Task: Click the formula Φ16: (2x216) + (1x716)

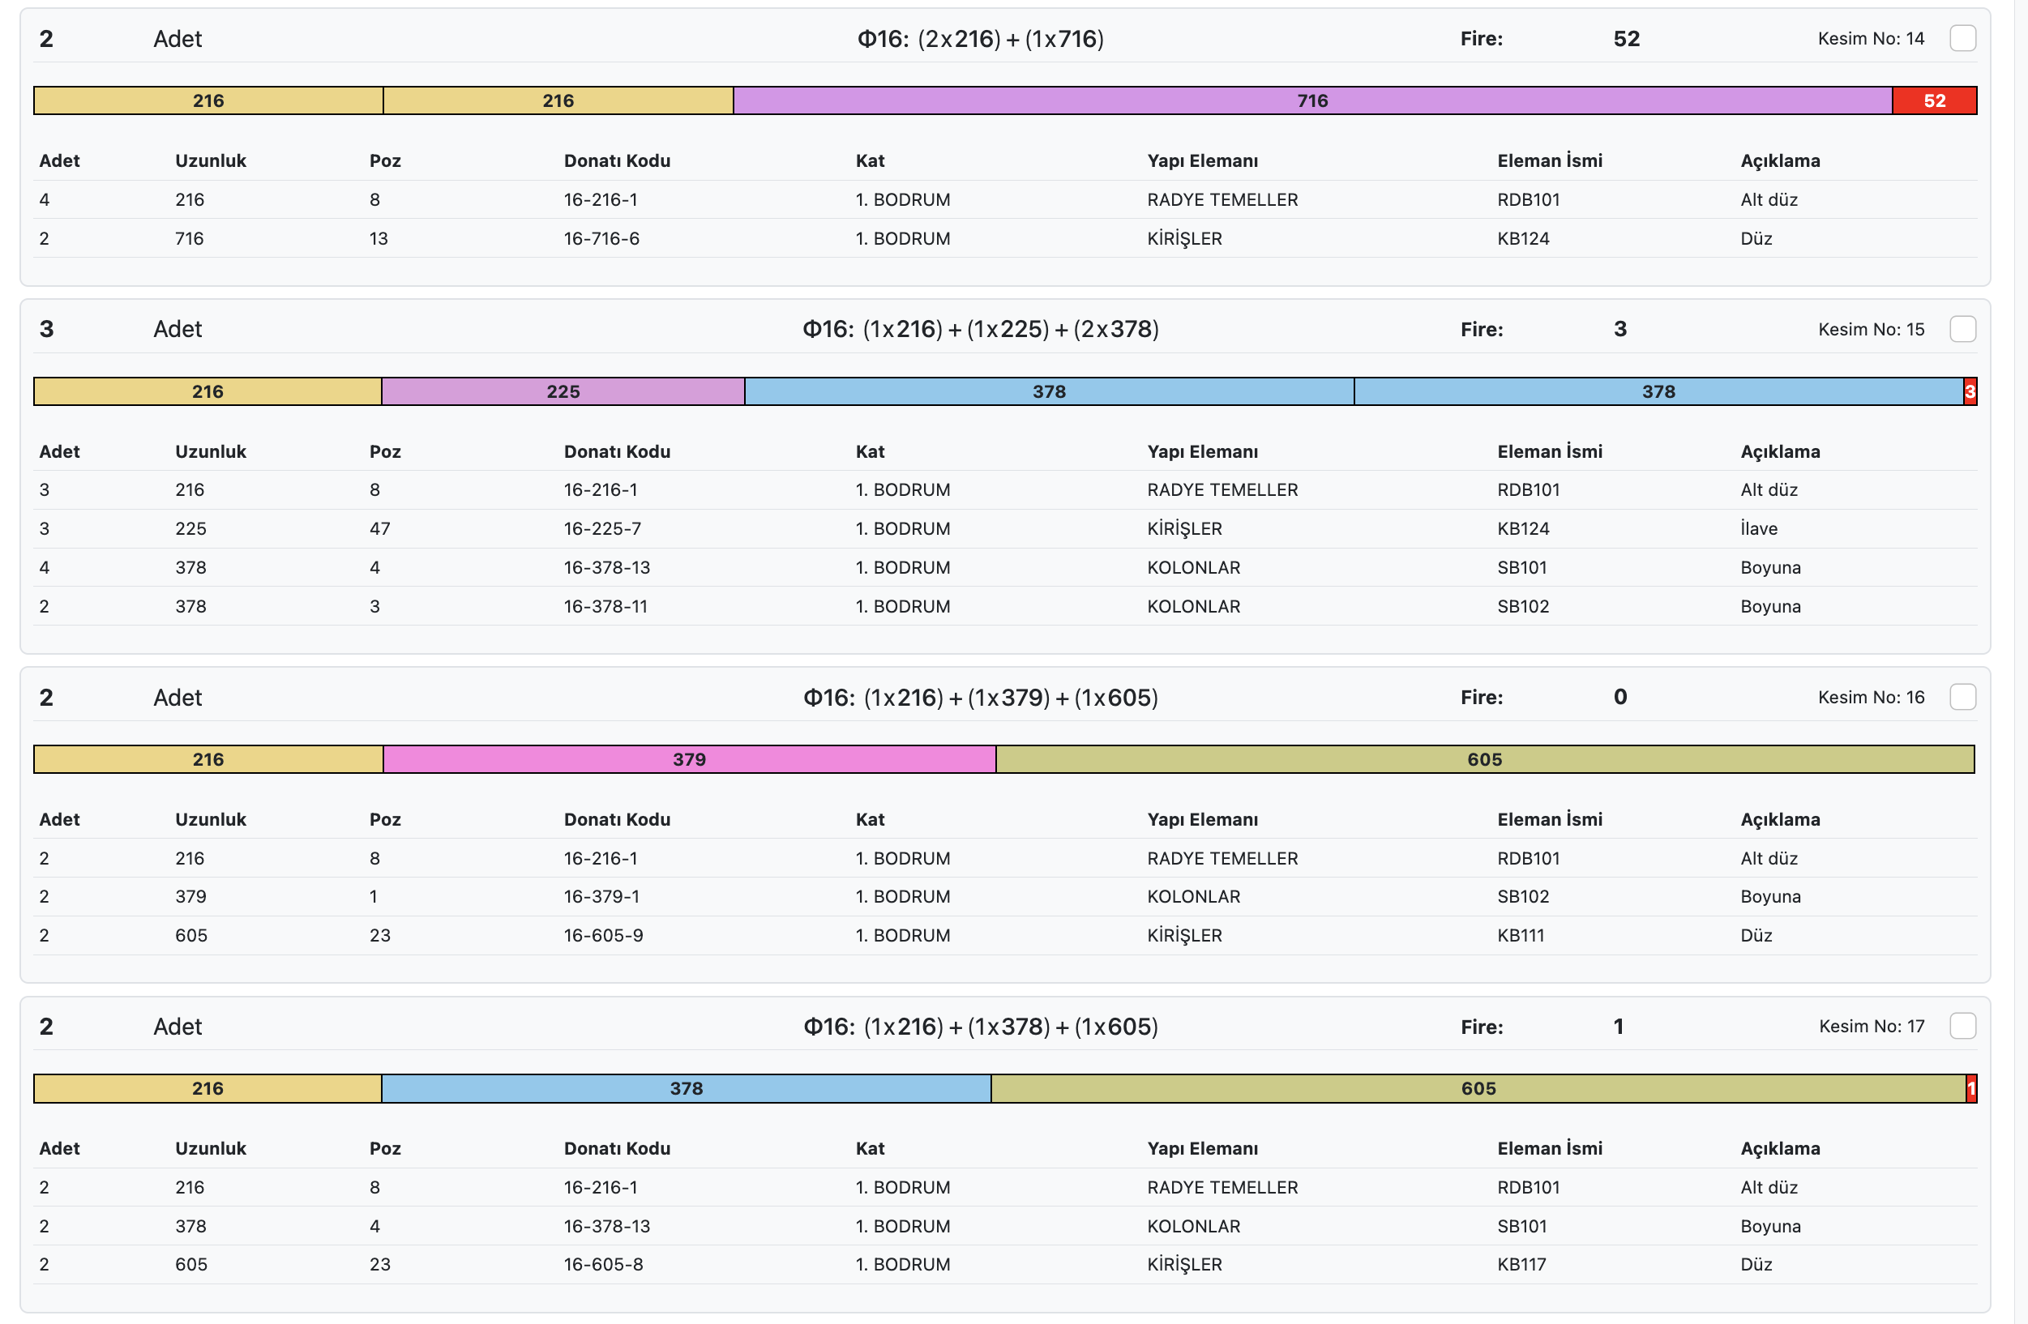Action: click(980, 39)
